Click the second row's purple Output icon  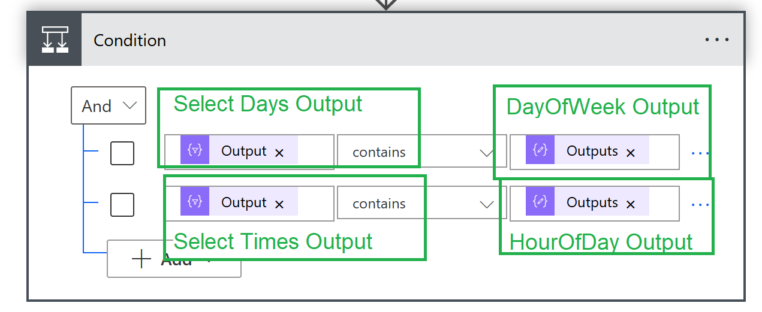pyautogui.click(x=195, y=203)
